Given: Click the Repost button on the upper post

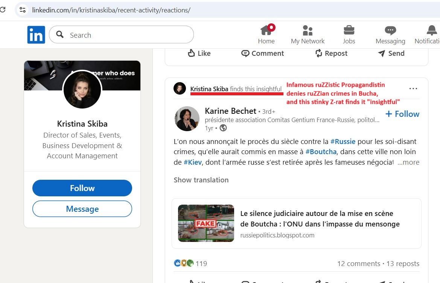Looking at the screenshot, I should click(x=331, y=53).
